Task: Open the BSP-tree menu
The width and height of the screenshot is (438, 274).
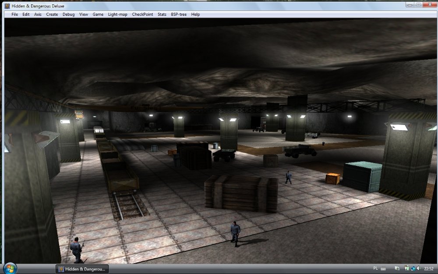Action: [179, 14]
